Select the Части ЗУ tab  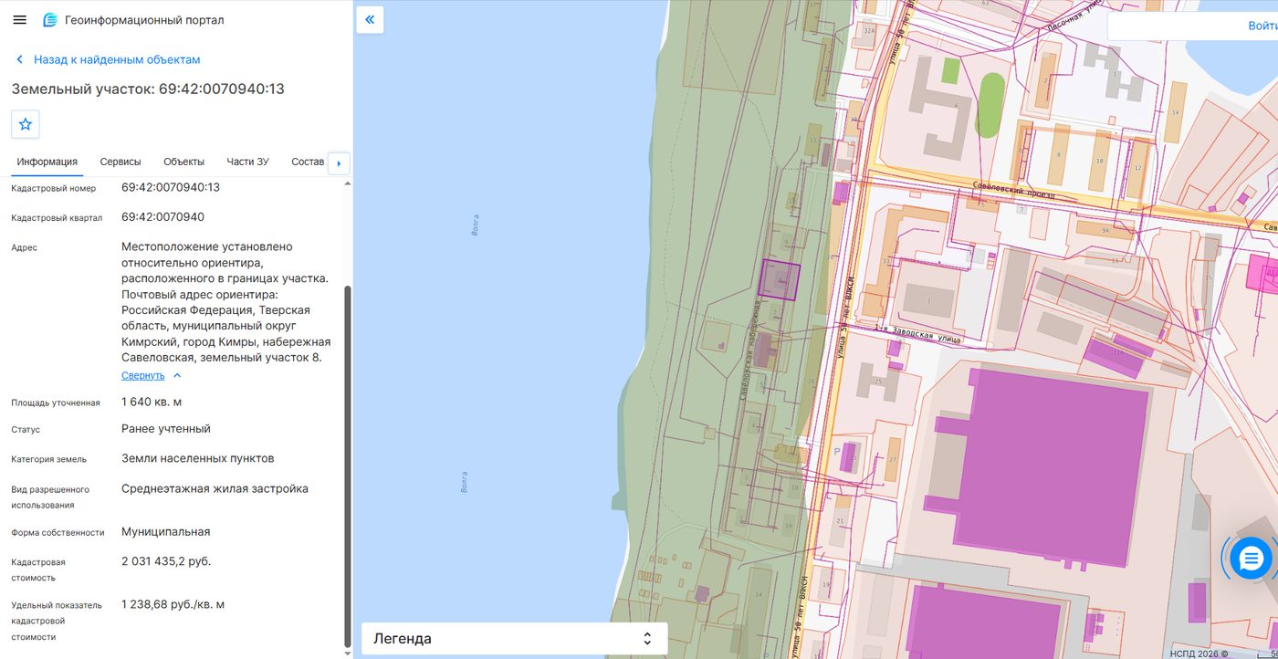(x=247, y=162)
